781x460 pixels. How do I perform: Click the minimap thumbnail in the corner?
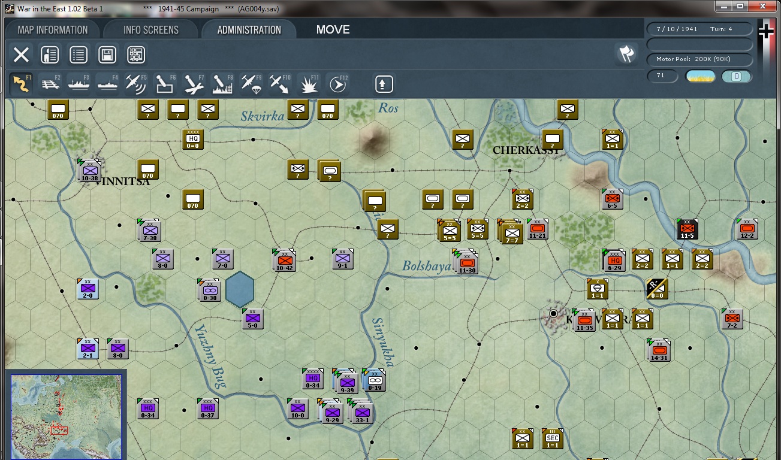[66, 417]
